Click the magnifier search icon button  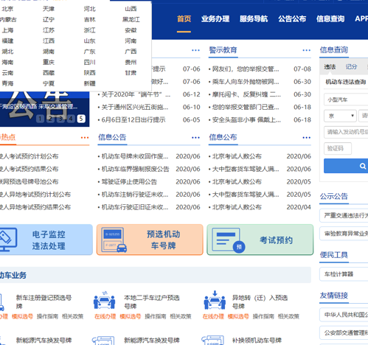(362, 166)
